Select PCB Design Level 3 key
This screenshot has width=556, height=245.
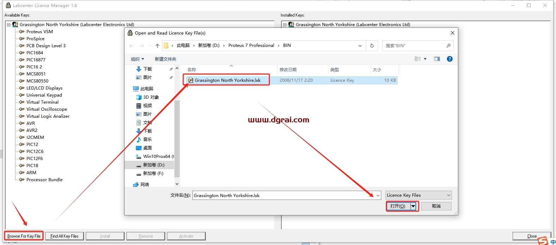coord(46,46)
